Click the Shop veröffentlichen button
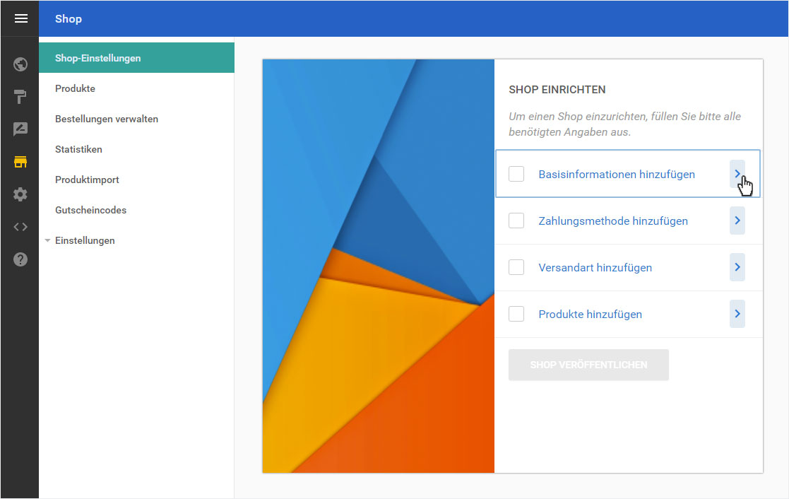Image resolution: width=789 pixels, height=499 pixels. [588, 365]
